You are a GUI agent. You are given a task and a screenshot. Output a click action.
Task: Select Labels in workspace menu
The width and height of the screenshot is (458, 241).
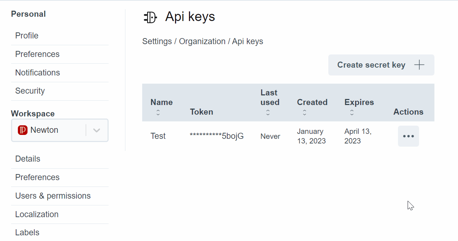27,232
